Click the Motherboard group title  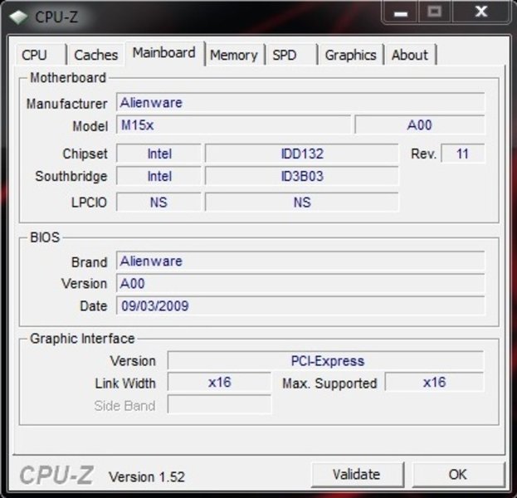click(x=68, y=78)
